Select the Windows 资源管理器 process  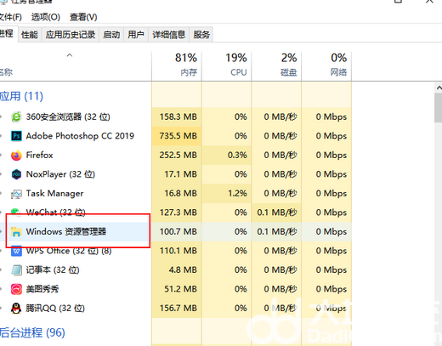click(66, 232)
